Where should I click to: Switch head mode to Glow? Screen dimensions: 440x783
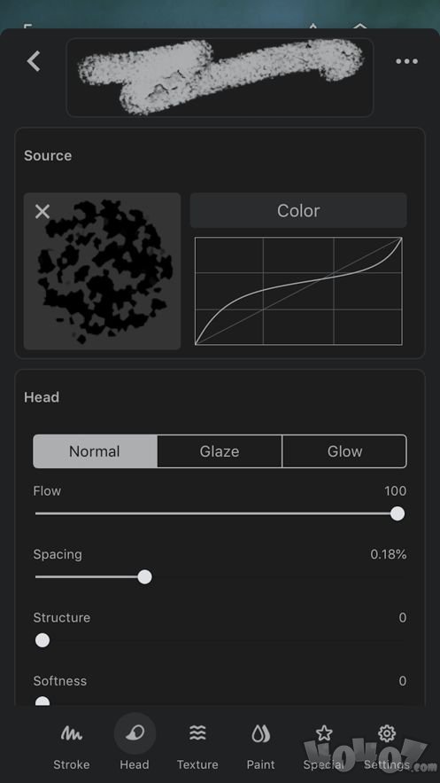[344, 451]
